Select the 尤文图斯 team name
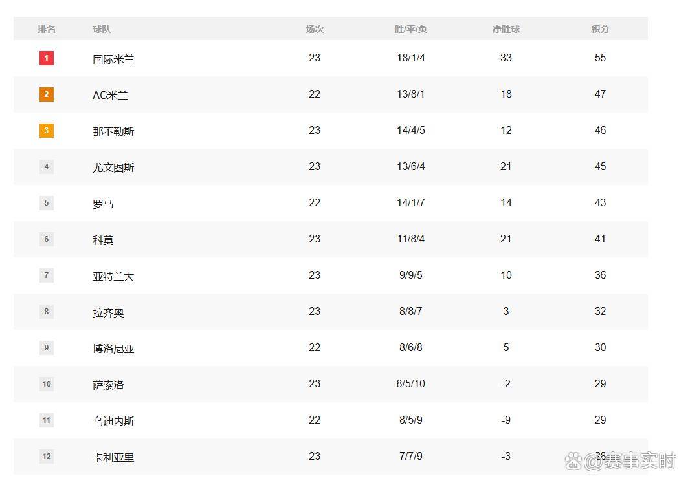Viewport: 690px width, 485px height. (113, 167)
